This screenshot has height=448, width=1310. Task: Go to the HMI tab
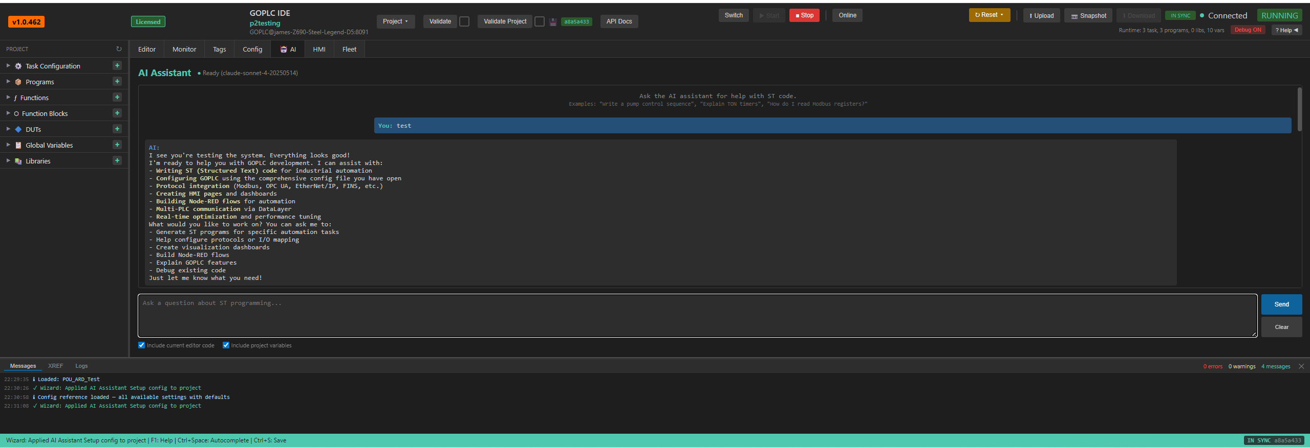[x=319, y=49]
